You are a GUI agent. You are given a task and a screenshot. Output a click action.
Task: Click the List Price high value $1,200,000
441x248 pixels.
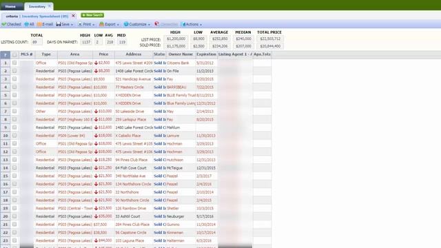coord(176,39)
